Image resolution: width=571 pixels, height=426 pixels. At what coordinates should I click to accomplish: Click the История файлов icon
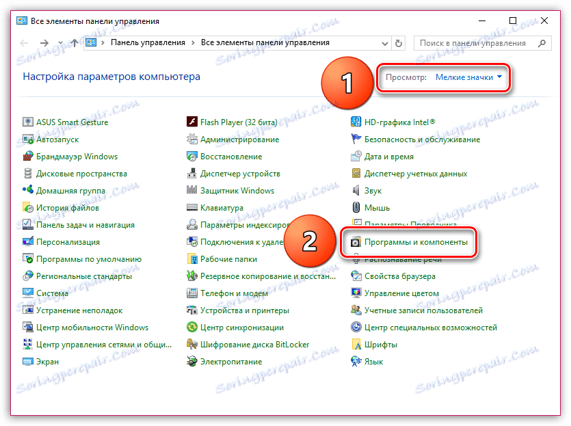[27, 208]
